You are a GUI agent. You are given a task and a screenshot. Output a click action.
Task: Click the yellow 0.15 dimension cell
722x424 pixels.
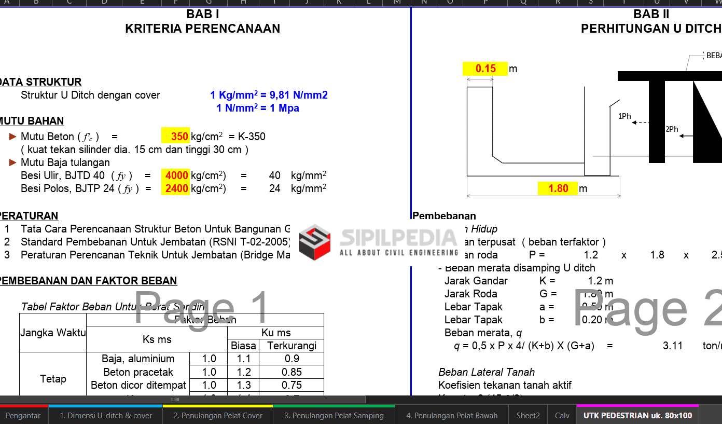[x=485, y=69]
